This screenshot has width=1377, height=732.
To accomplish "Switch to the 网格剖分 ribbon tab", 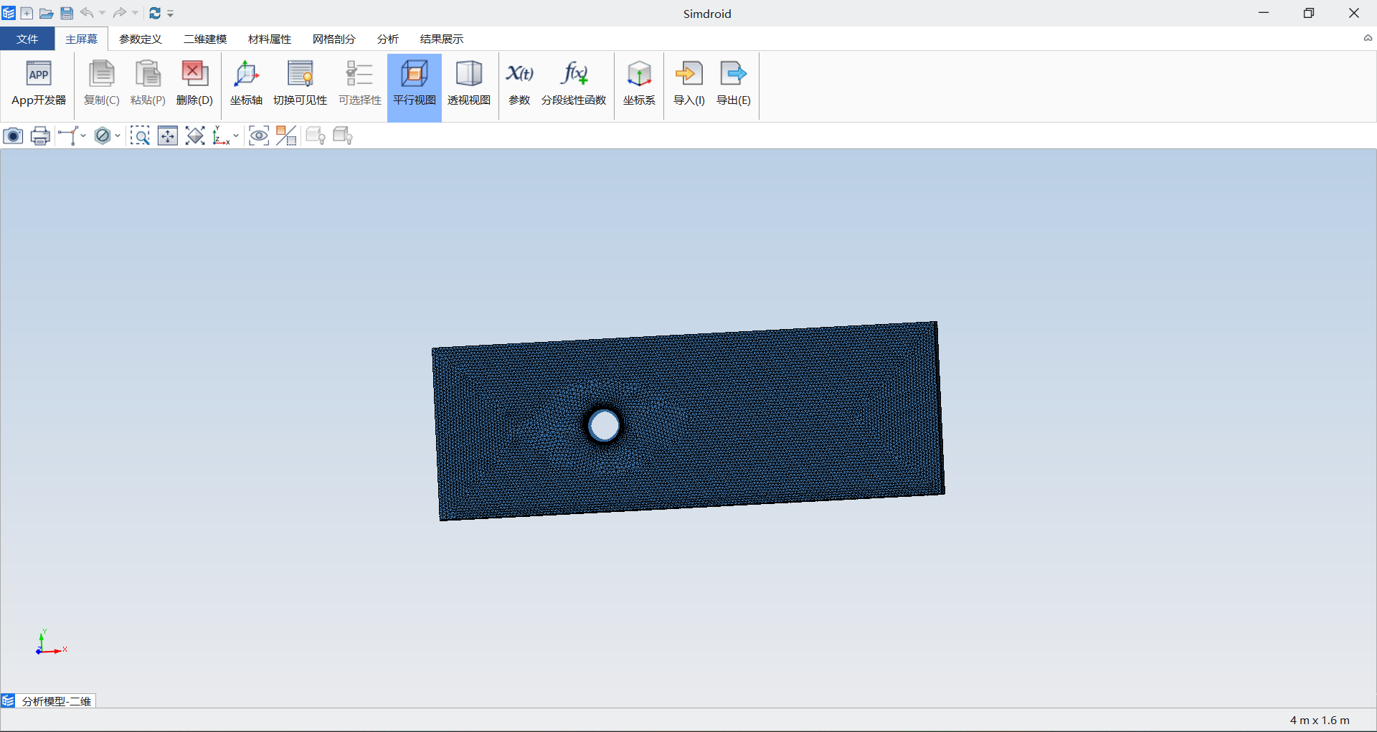I will tap(334, 39).
